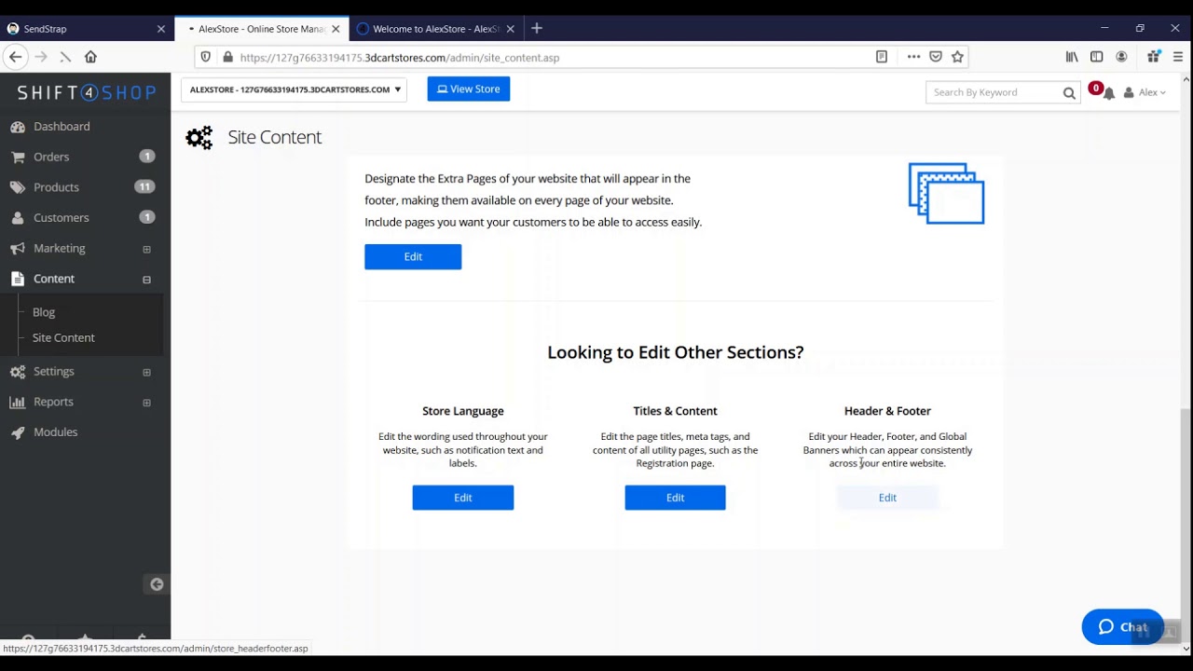Image resolution: width=1193 pixels, height=671 pixels.
Task: Open Products in the sidebar
Action: point(56,187)
